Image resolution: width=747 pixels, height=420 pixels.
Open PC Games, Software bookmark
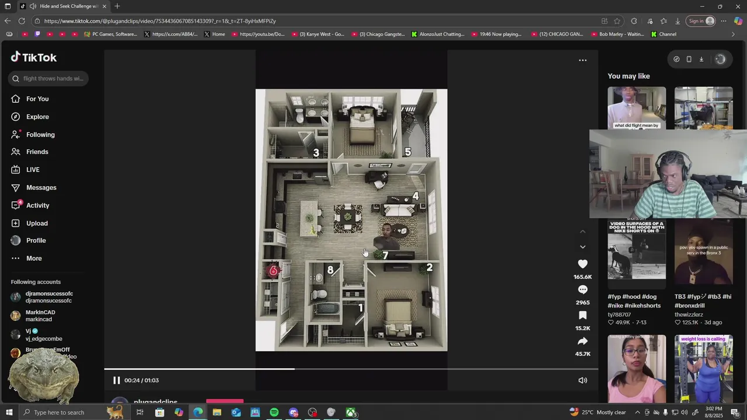(x=111, y=34)
